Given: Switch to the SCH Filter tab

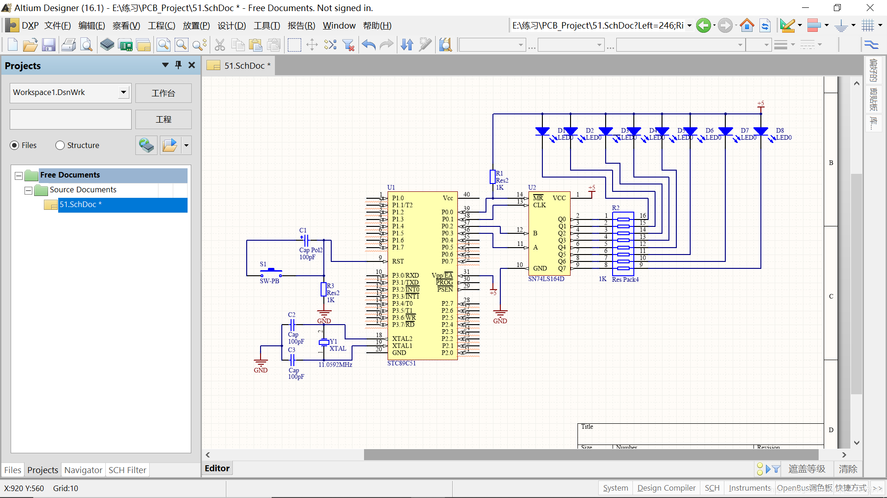Looking at the screenshot, I should pyautogui.click(x=128, y=470).
